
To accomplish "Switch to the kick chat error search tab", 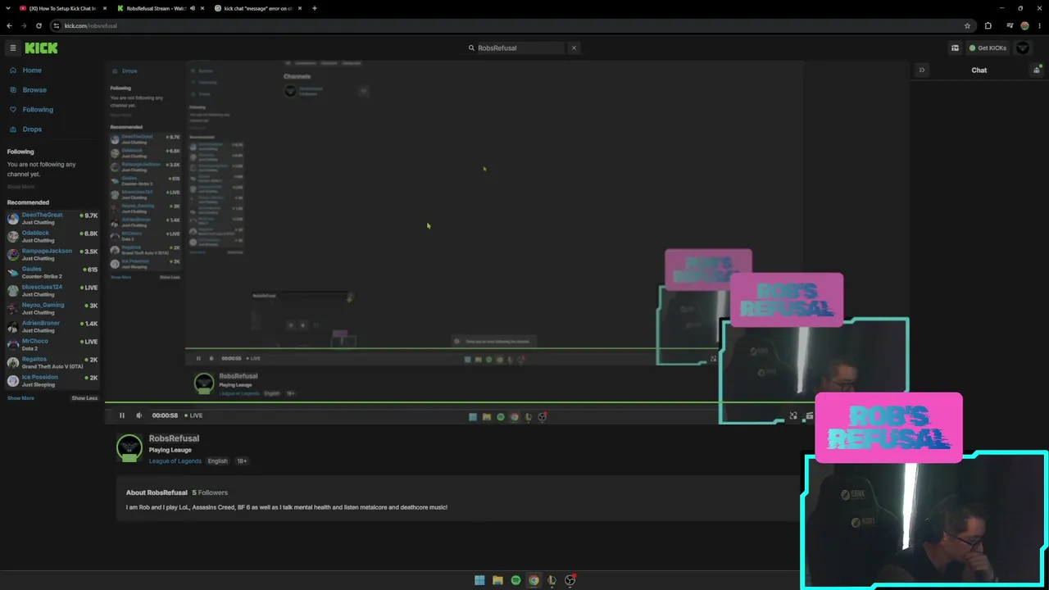I will point(259,8).
